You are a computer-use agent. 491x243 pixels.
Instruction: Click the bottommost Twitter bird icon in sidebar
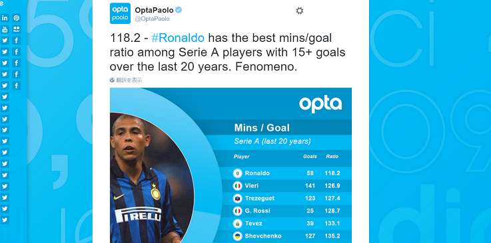pos(5,220)
